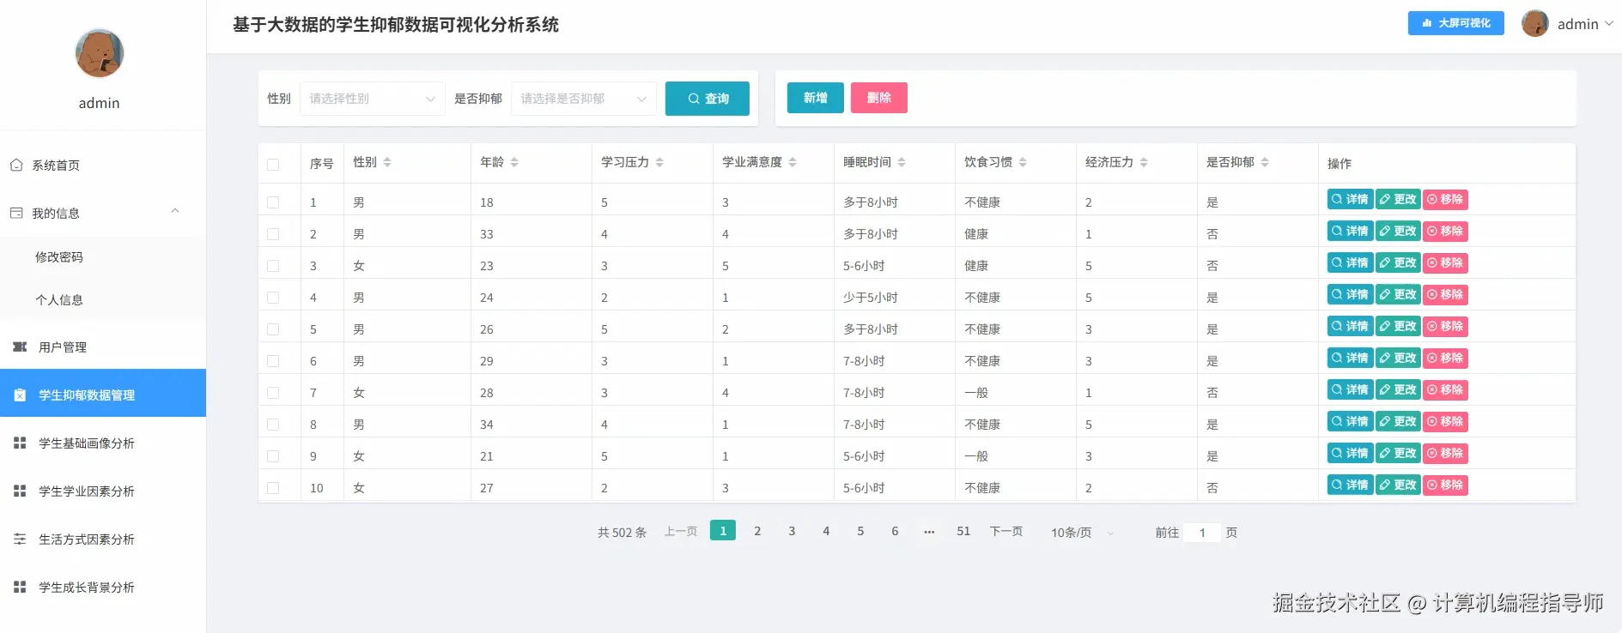Click the home icon beside 系统首页
The width and height of the screenshot is (1622, 633).
pyautogui.click(x=16, y=165)
